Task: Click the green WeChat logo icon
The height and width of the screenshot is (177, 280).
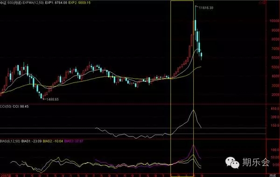Action: [232, 163]
